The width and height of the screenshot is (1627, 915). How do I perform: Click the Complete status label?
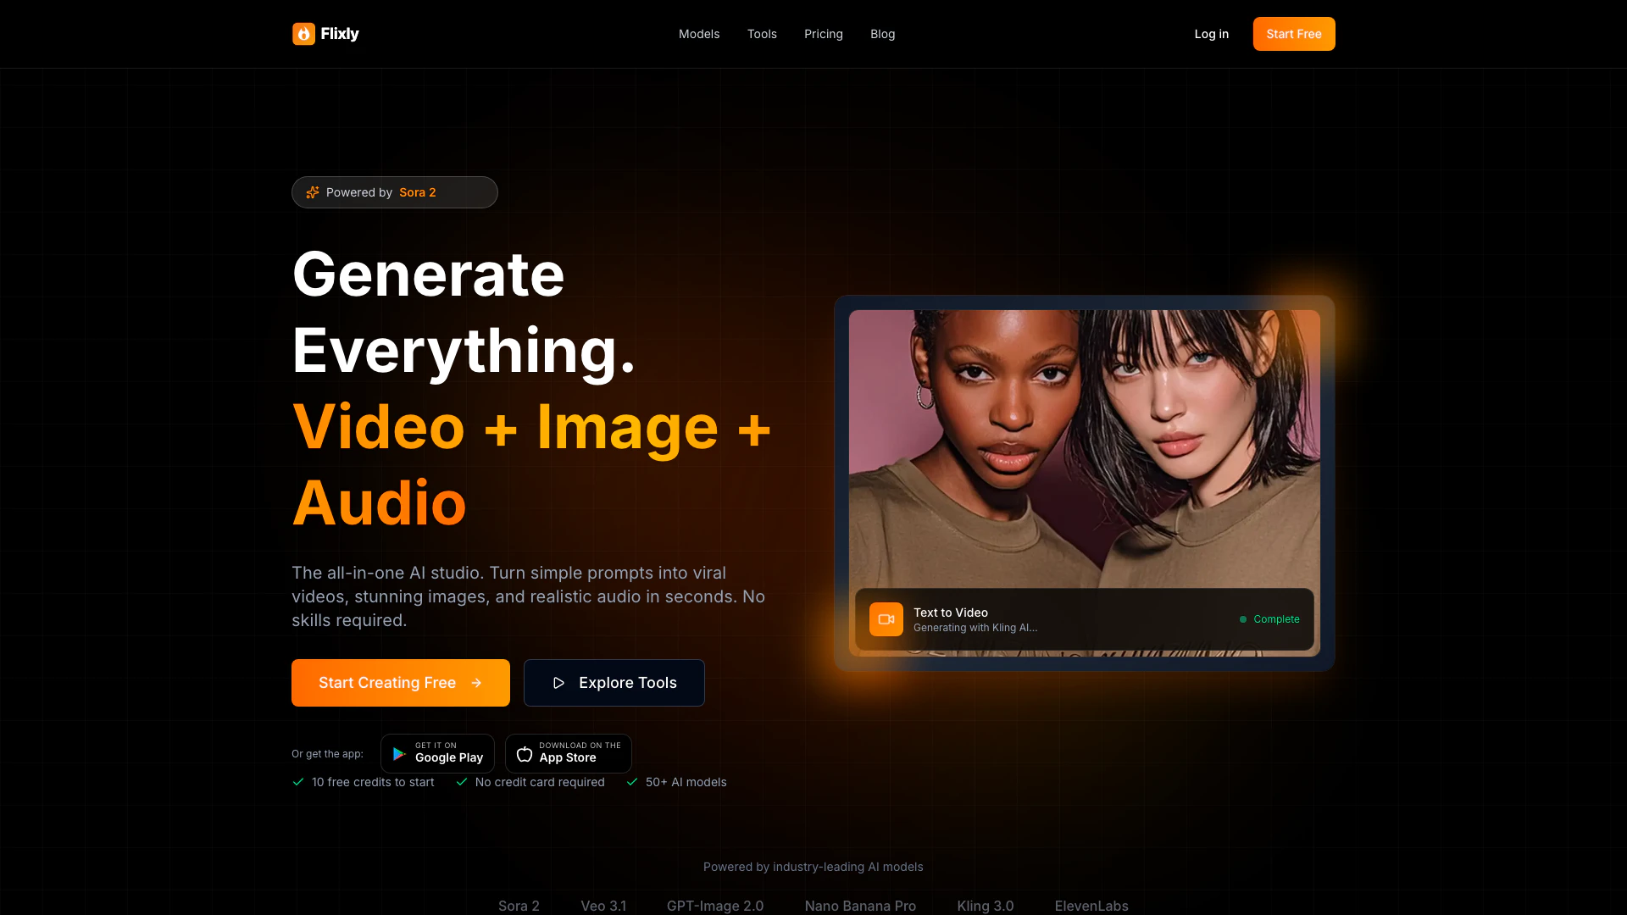pos(1276,619)
